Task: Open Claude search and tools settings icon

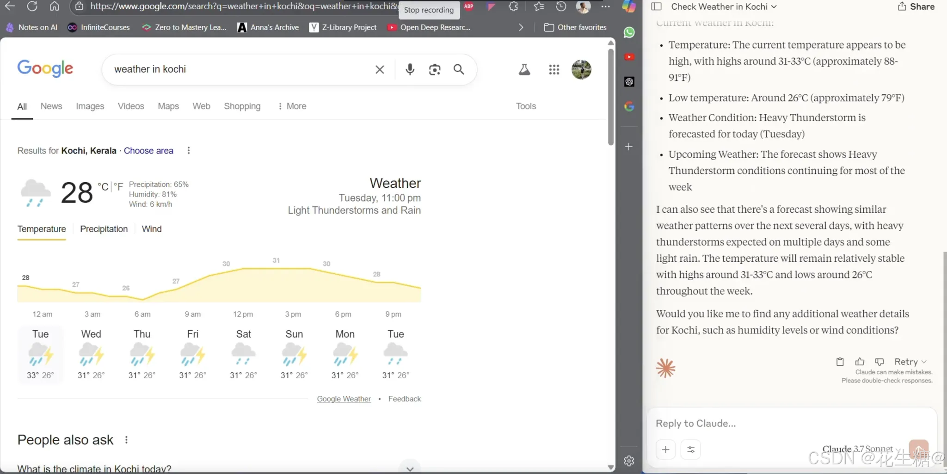Action: click(x=691, y=449)
